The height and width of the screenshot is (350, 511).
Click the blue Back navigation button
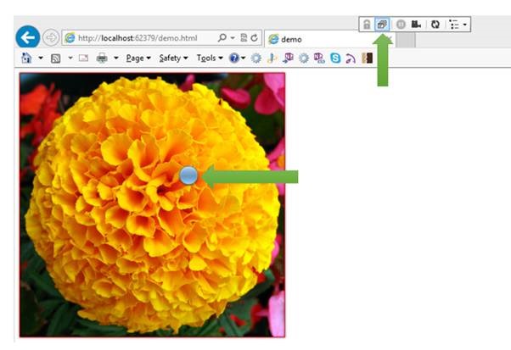tap(28, 37)
